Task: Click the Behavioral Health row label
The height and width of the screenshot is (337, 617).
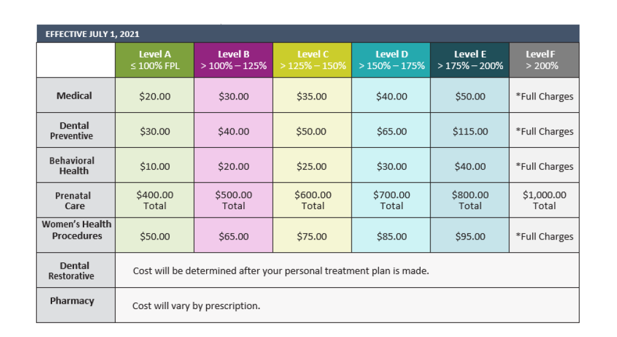Action: click(x=76, y=165)
